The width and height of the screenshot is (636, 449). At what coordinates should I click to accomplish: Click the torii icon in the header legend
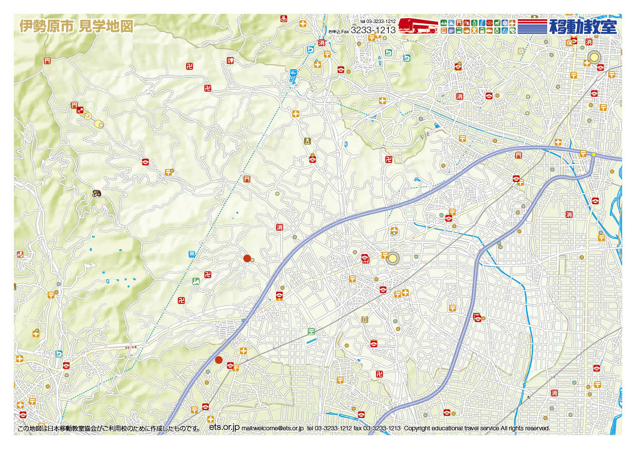coord(459,23)
